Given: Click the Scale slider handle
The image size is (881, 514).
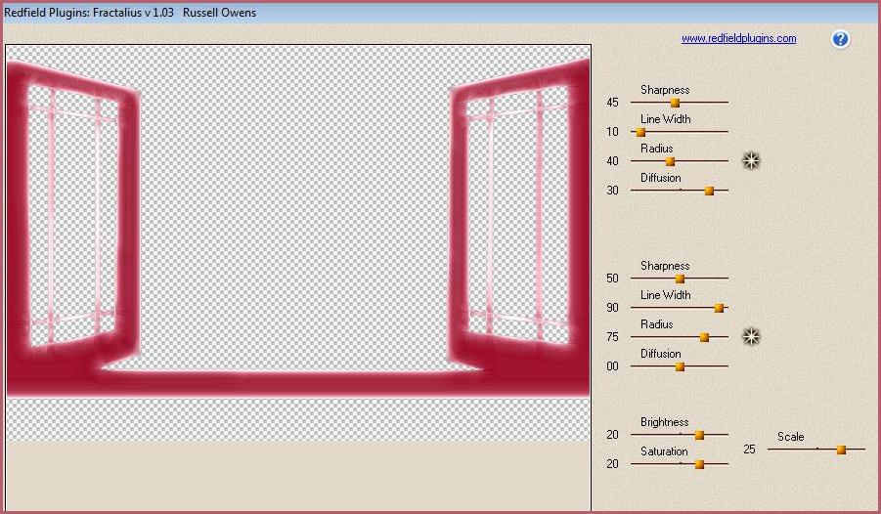Looking at the screenshot, I should [x=841, y=450].
